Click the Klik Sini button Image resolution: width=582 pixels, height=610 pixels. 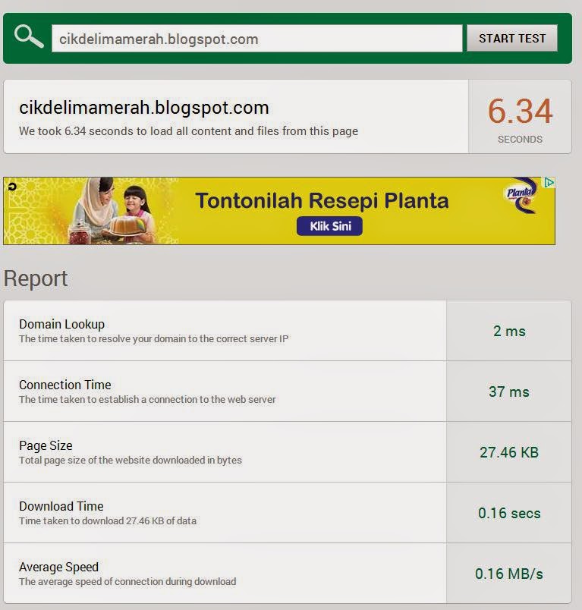click(329, 226)
